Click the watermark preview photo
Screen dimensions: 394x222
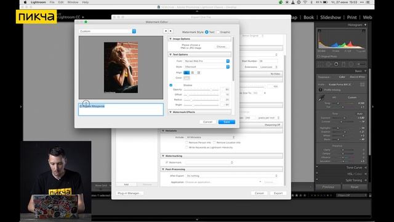tap(121, 67)
